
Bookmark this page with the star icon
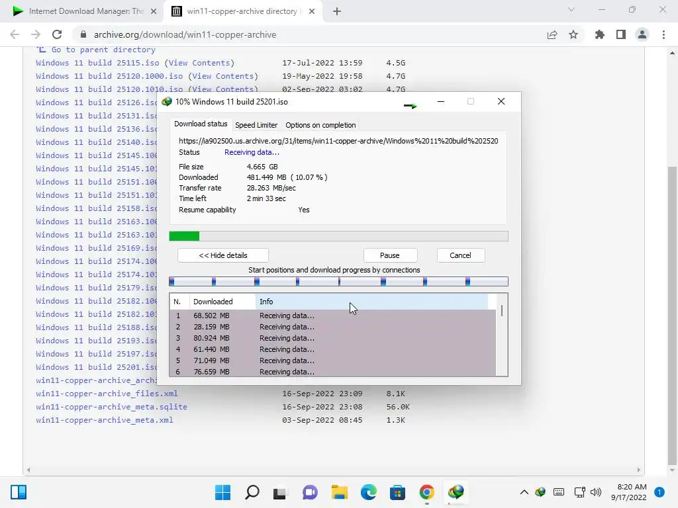[x=573, y=34]
